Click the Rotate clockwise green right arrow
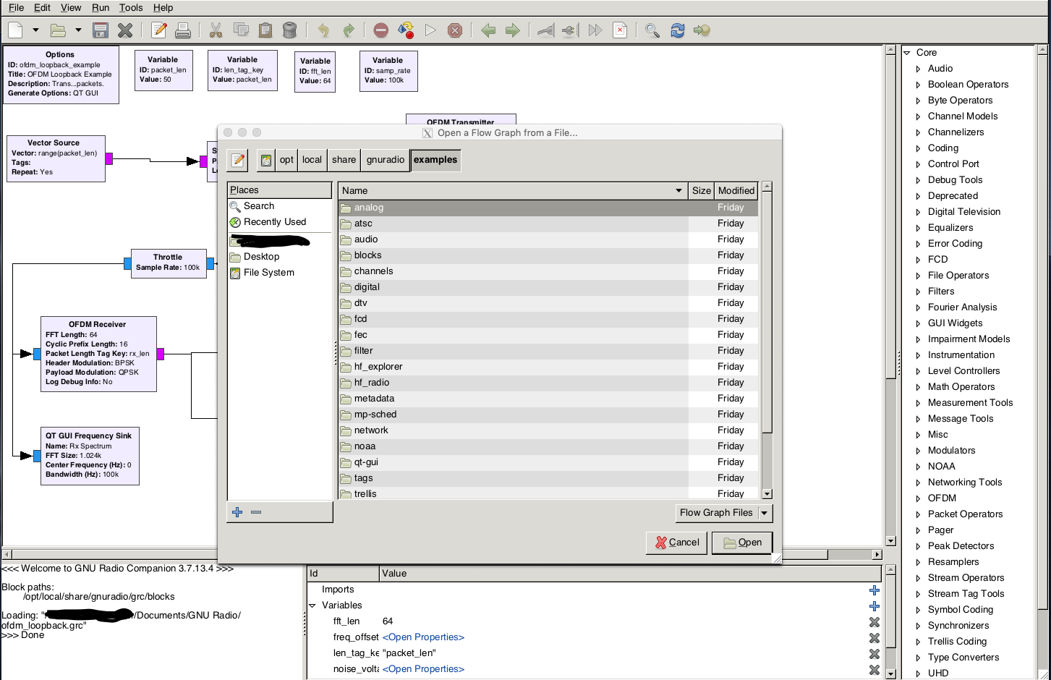Screen dimensions: 1051x680 513,30
